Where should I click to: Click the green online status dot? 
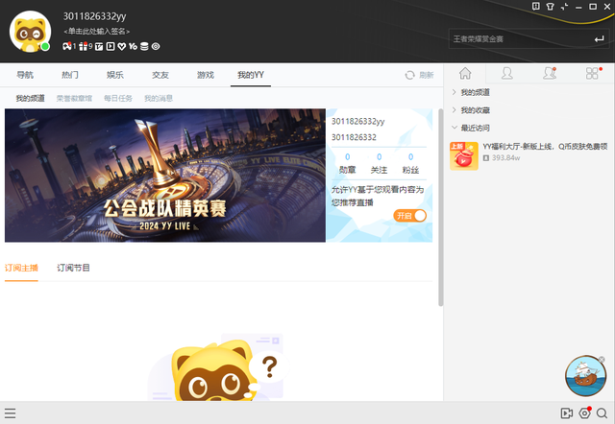click(45, 47)
